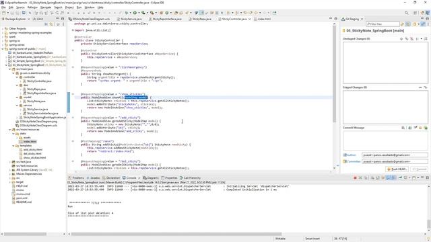
Task: Collapse the templates folder
Action: [x=13, y=146]
